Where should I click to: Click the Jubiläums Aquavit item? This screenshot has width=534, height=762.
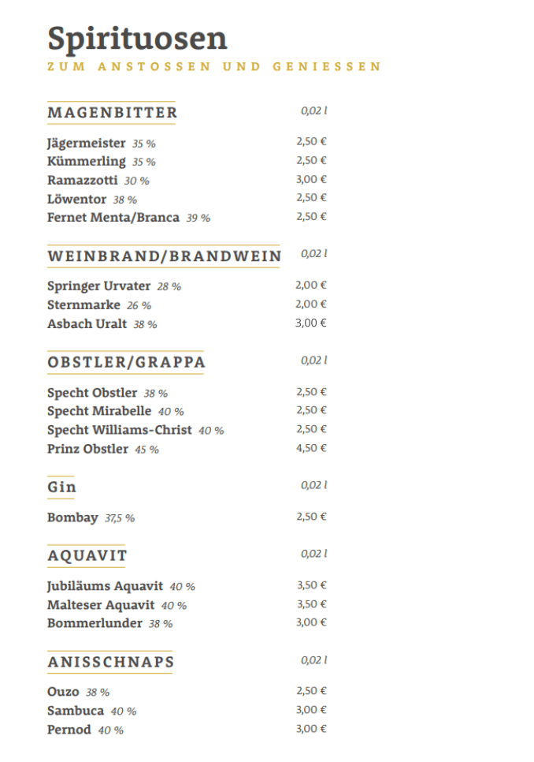point(105,586)
